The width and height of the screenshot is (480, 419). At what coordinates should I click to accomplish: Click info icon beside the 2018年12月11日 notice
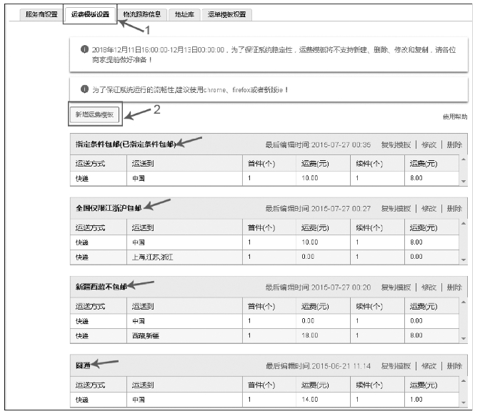[84, 49]
